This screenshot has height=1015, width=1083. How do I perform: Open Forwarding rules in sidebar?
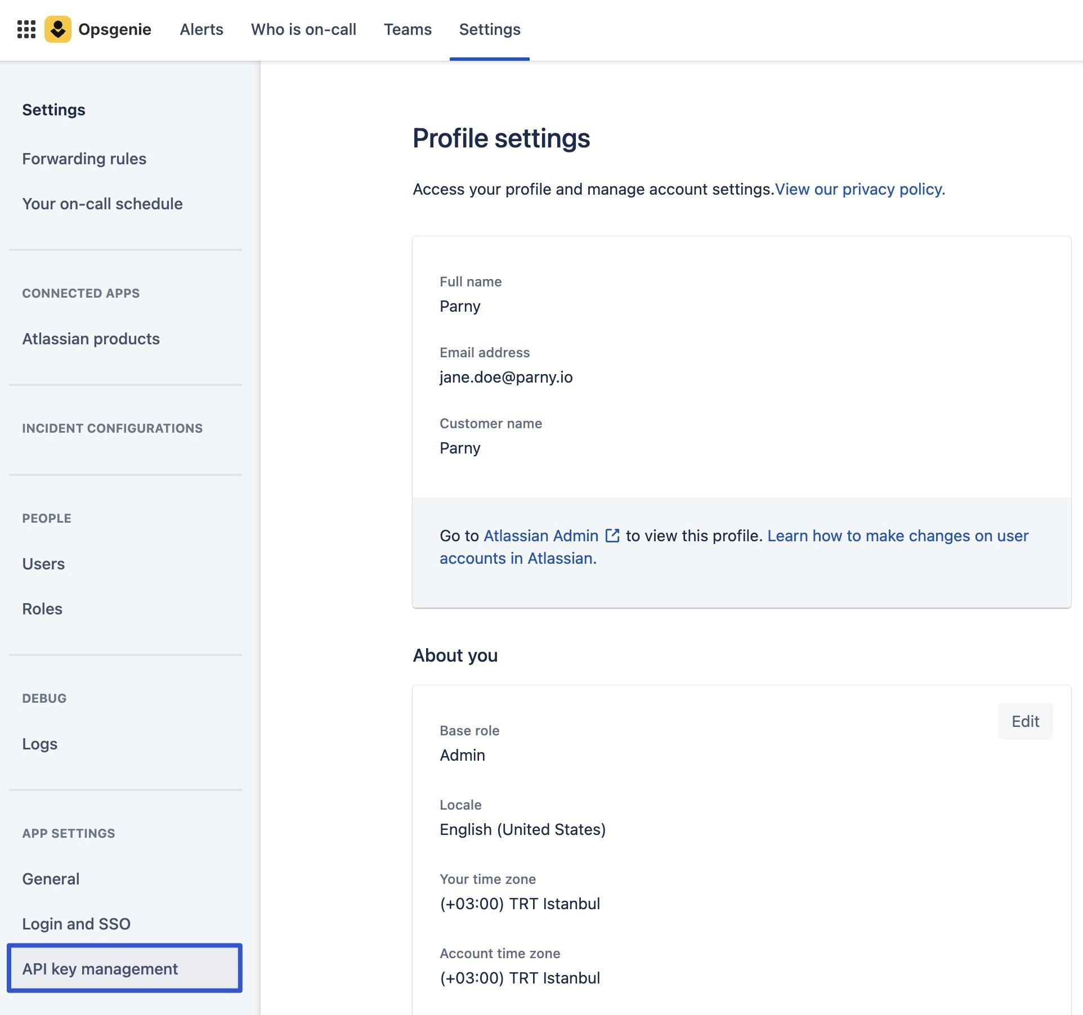coord(84,159)
